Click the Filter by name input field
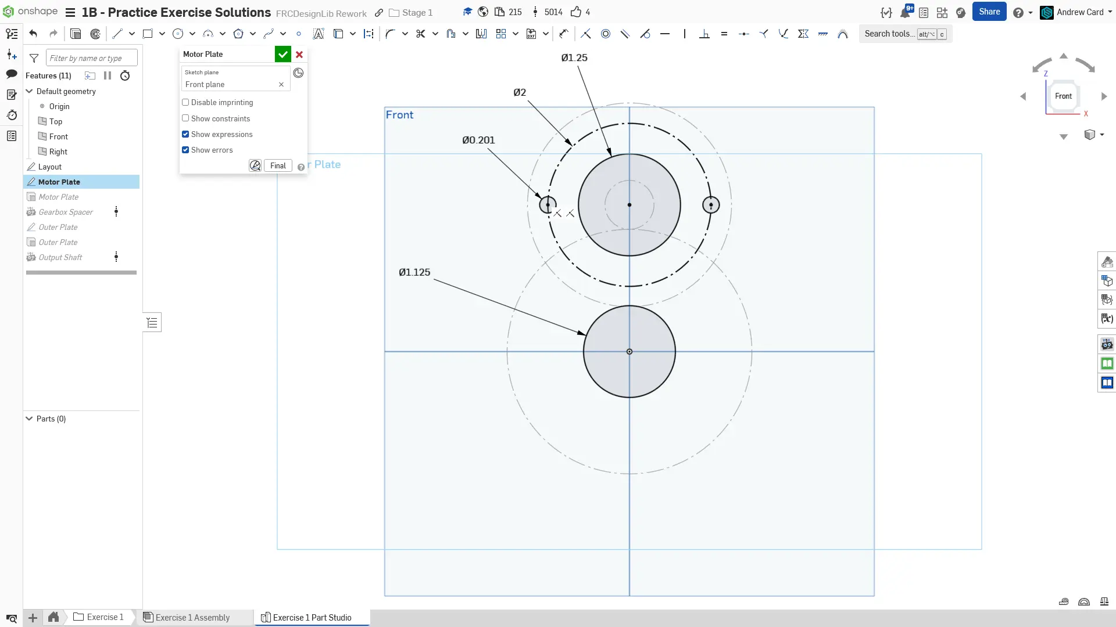 (x=91, y=57)
